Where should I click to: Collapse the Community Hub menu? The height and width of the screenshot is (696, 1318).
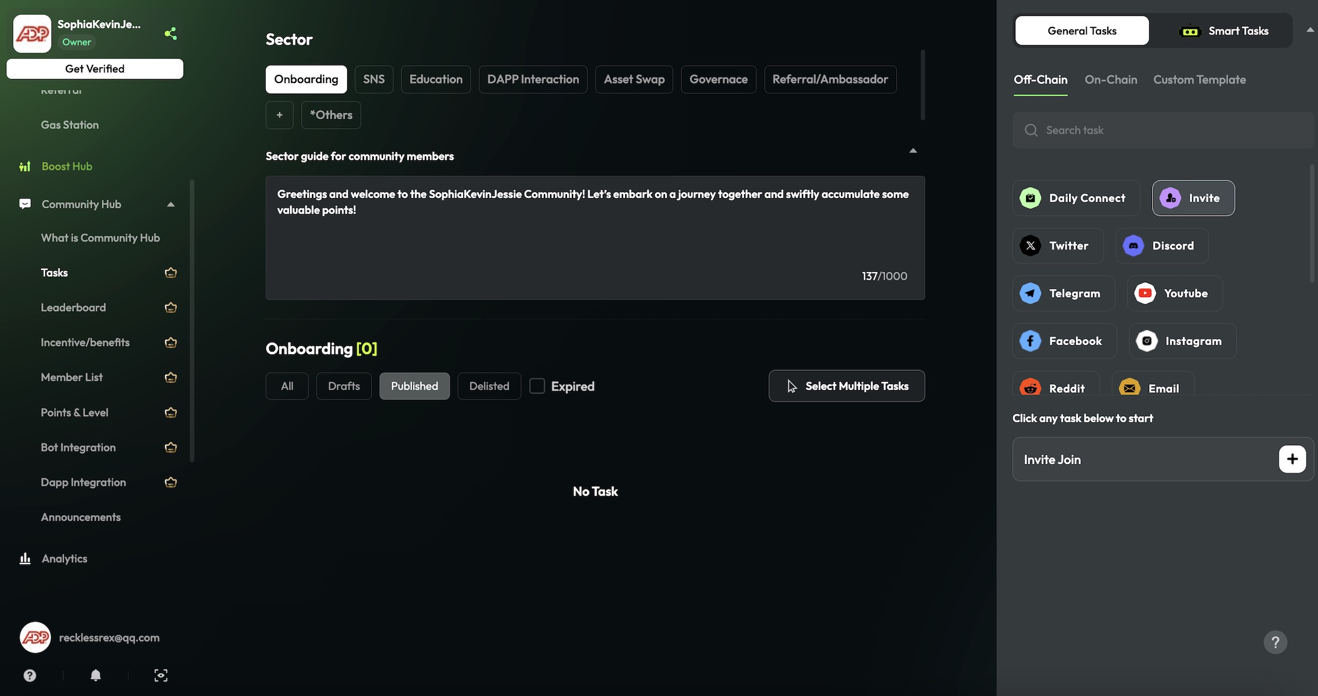[171, 204]
